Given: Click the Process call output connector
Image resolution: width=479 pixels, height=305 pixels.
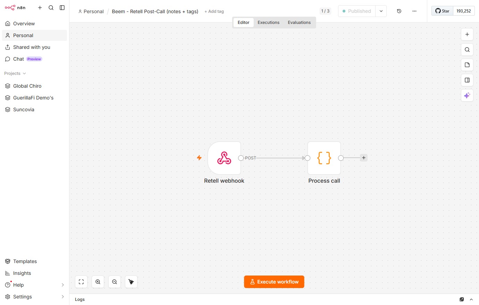Looking at the screenshot, I should click(x=341, y=158).
